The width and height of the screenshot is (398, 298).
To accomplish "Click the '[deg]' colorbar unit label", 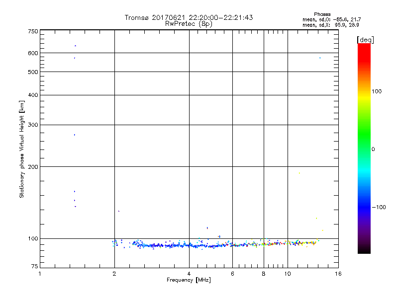I will (365, 40).
